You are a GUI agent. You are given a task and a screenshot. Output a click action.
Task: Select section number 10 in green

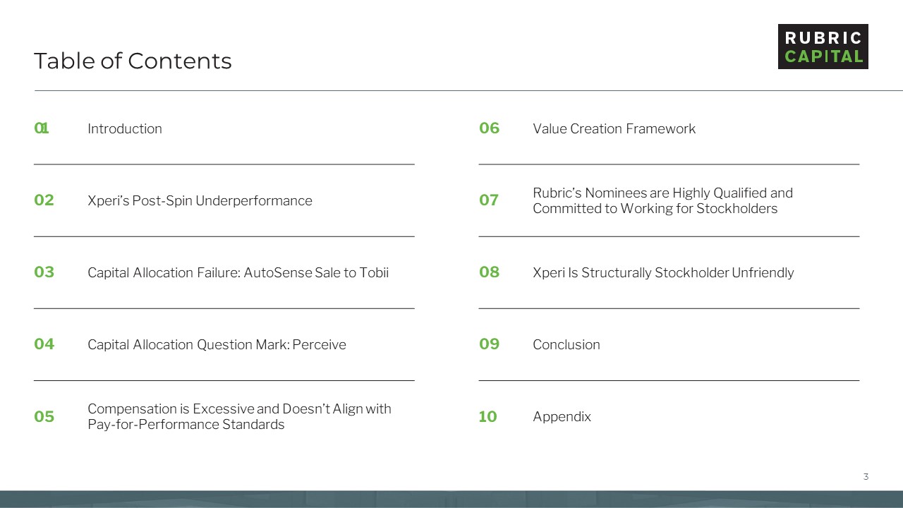coord(487,417)
